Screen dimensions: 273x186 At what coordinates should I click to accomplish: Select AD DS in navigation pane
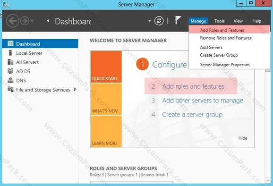click(40, 71)
